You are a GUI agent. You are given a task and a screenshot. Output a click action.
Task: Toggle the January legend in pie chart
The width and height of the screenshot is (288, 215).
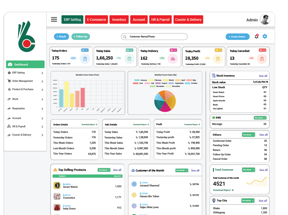[x=141, y=80]
